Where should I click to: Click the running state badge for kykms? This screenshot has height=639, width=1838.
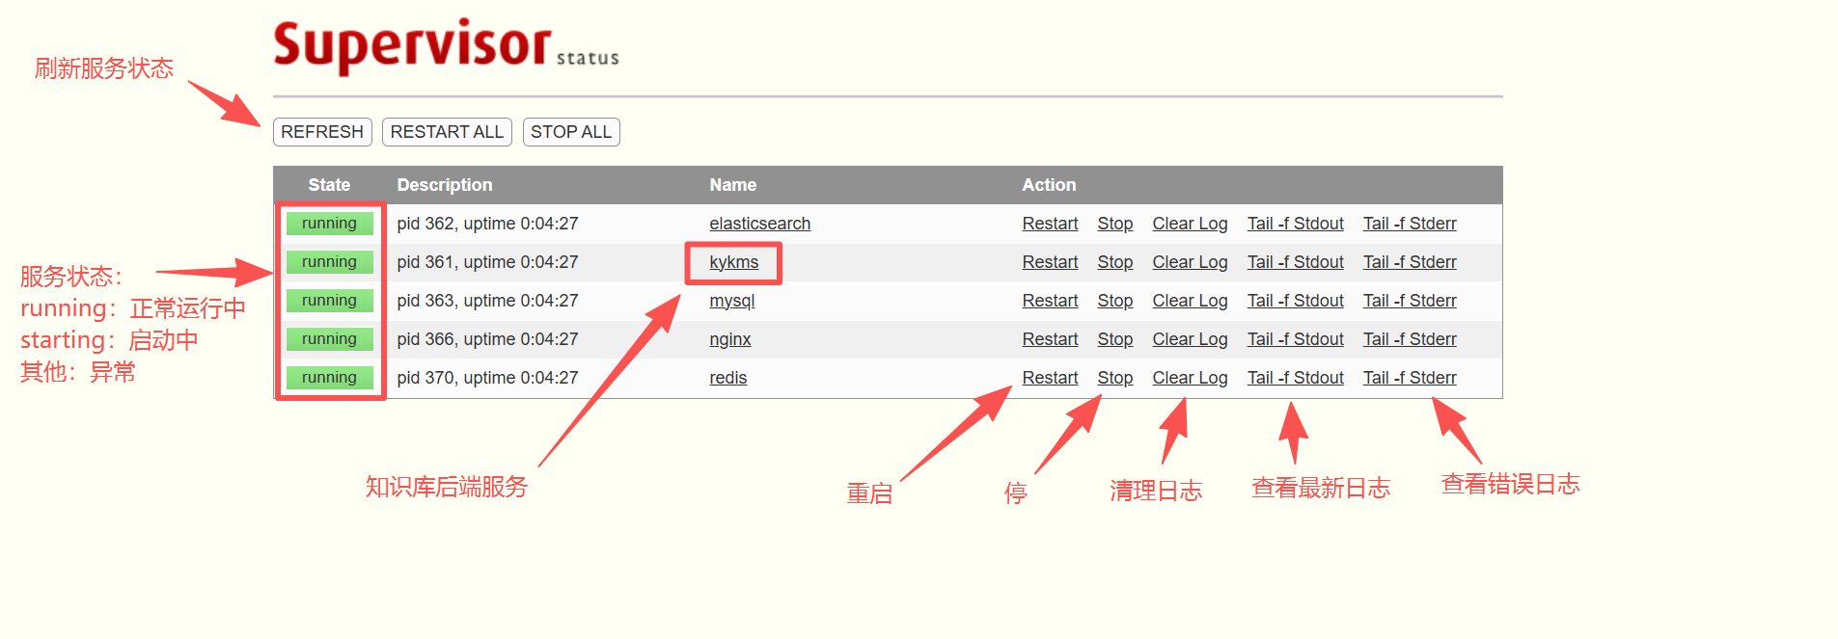click(x=329, y=262)
